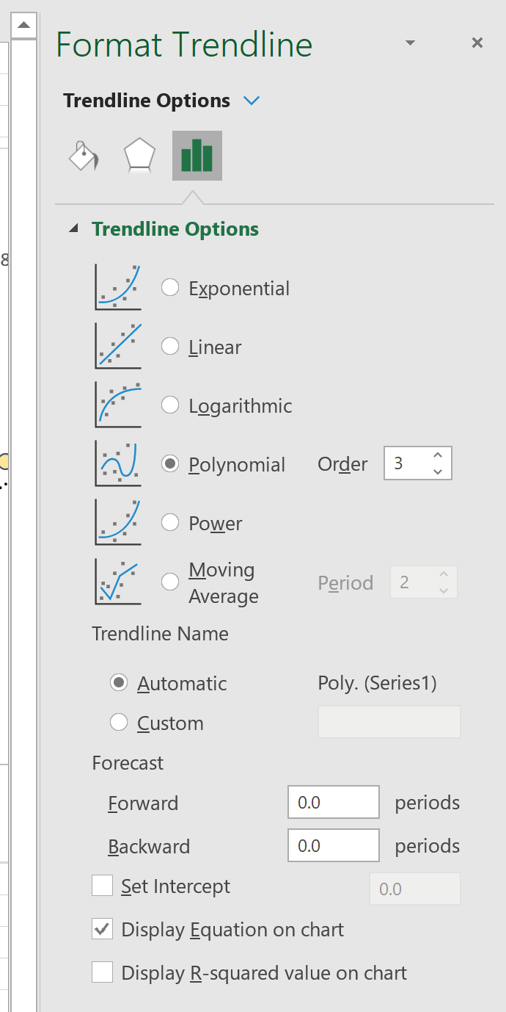Click the Linear trendline graph icon
Image resolution: width=506 pixels, height=1012 pixels.
118,347
